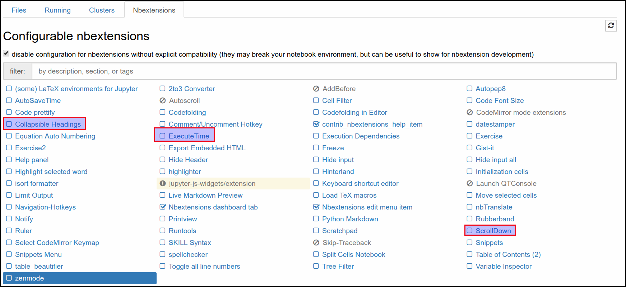
Task: Click the forbidden icon beside Autoscroll
Action: [x=163, y=100]
